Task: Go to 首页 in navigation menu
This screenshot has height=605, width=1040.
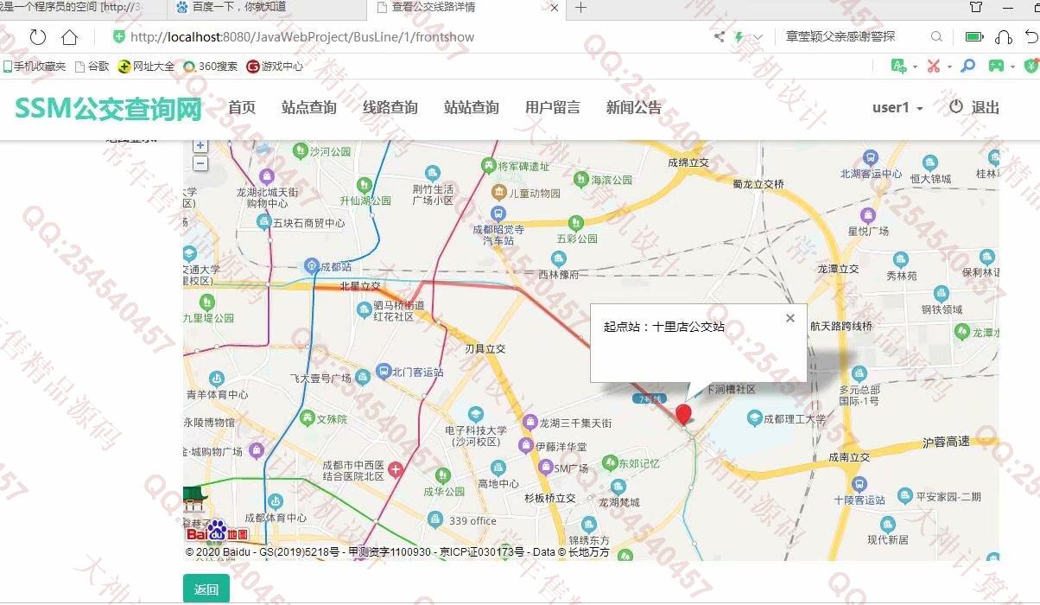Action: [242, 108]
